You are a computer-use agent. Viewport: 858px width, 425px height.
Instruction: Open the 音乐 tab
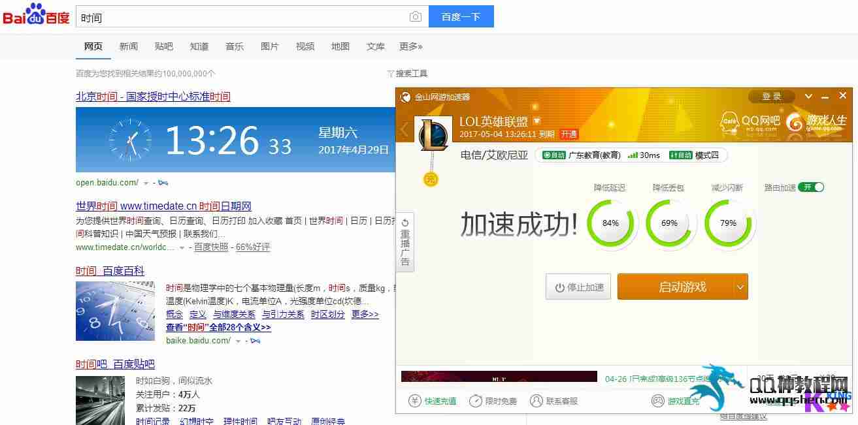(235, 46)
